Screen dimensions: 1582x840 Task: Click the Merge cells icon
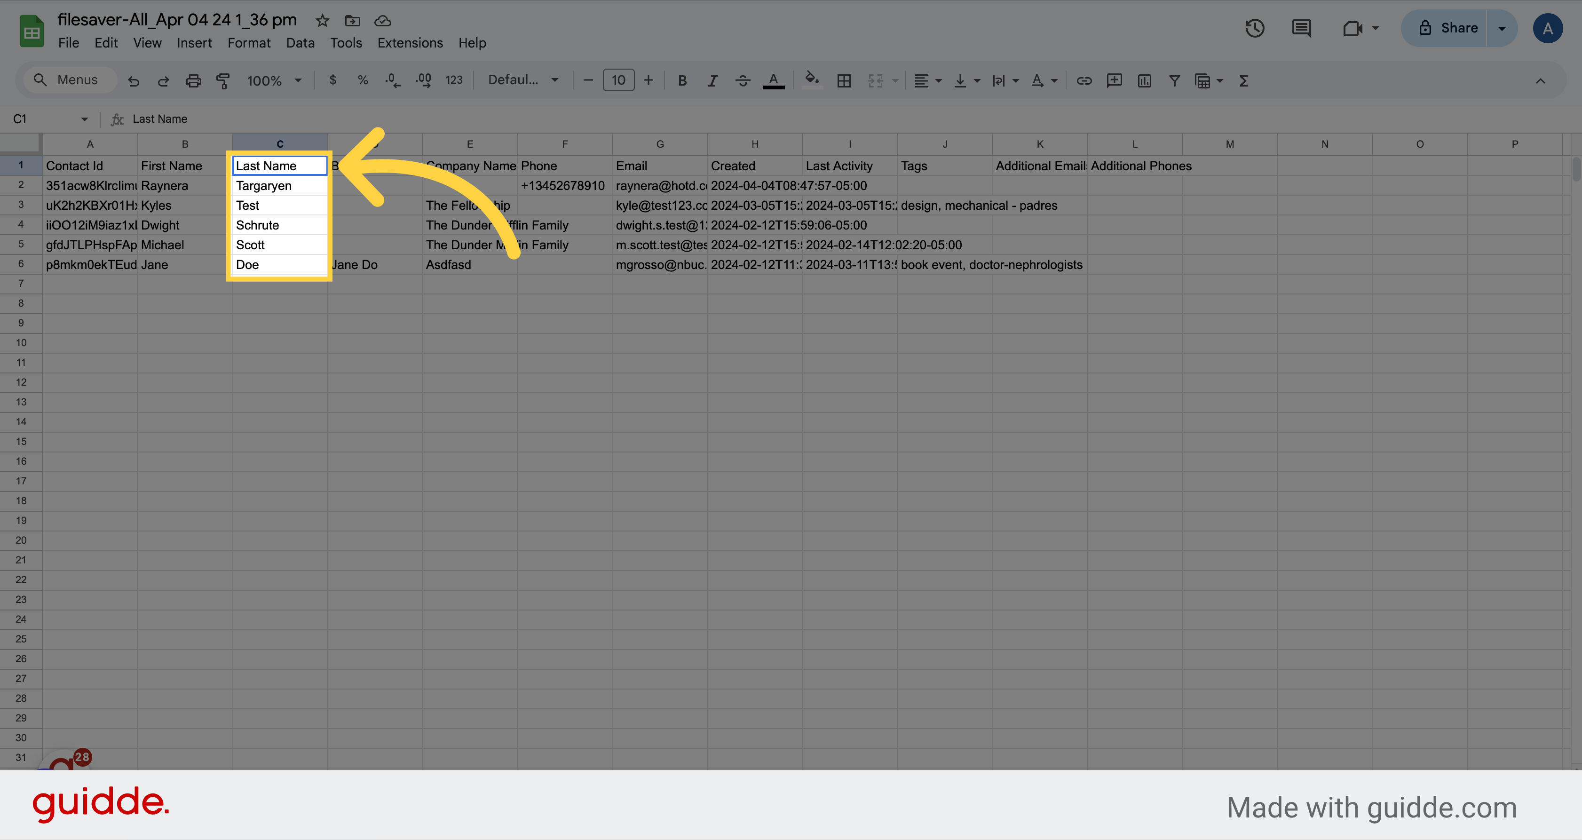(875, 80)
